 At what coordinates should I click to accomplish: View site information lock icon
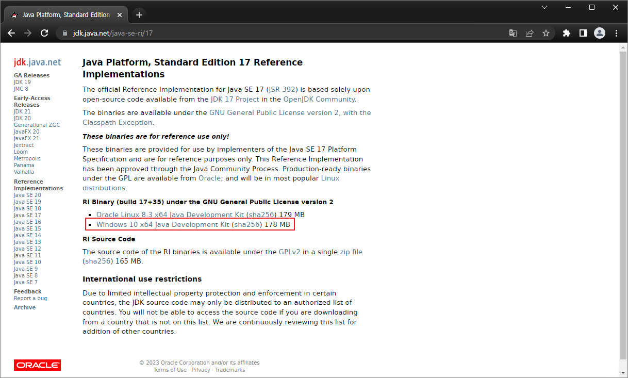(x=65, y=33)
